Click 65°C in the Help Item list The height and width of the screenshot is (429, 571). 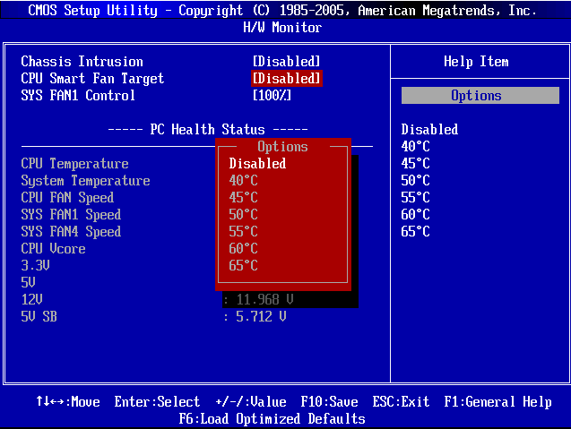pyautogui.click(x=416, y=231)
